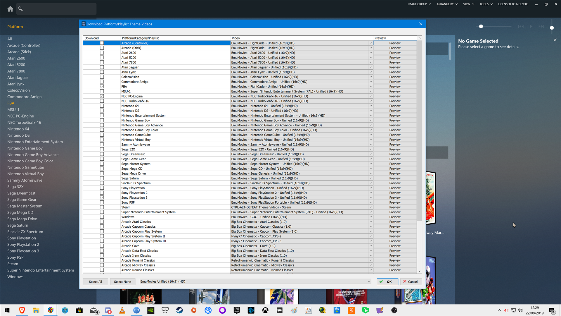Screen dimensions: 561x316
Task: Click the LaunchBox volume slider handle
Action: (x=481, y=26)
